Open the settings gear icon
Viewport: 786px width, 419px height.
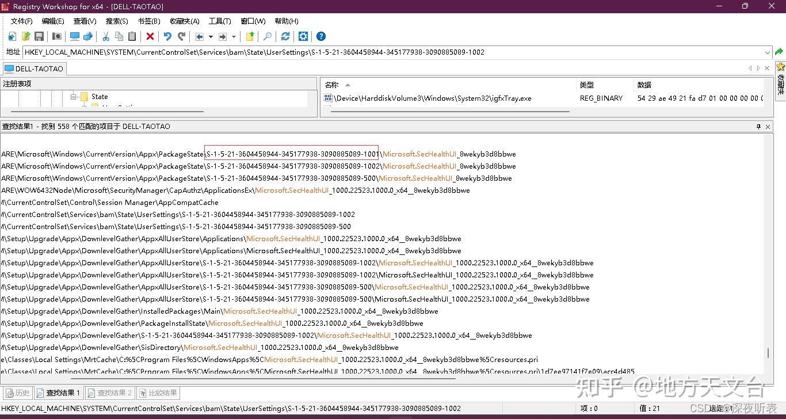(x=303, y=36)
